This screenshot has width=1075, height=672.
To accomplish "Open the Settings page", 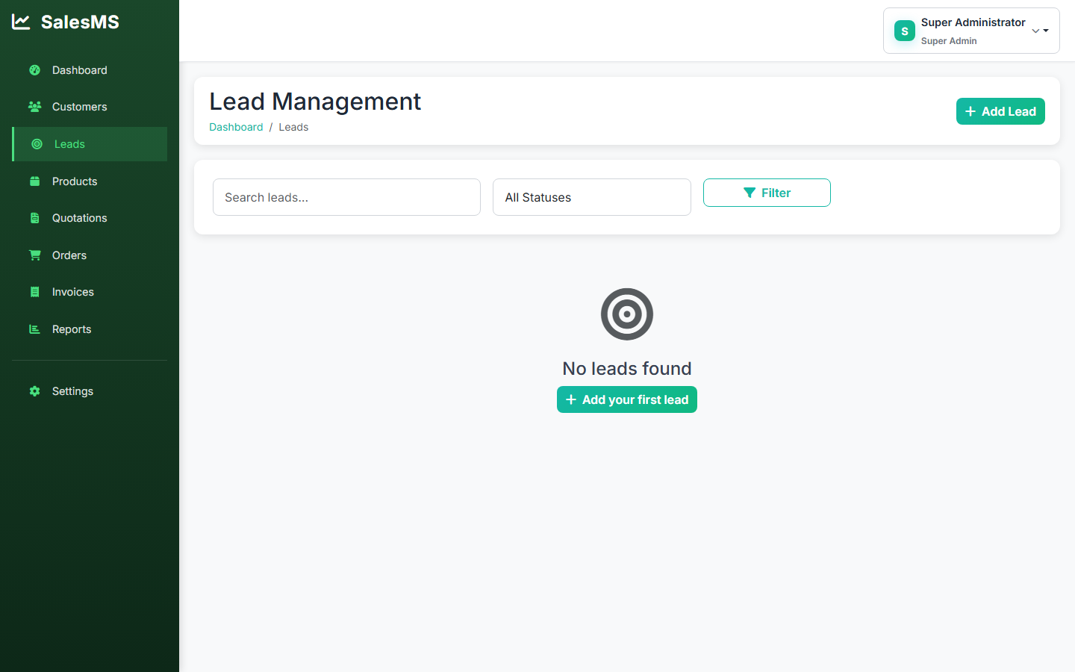I will tap(90, 391).
